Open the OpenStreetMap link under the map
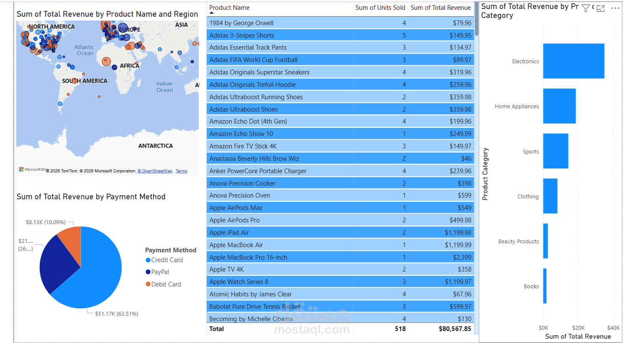The image size is (624, 343). (155, 171)
